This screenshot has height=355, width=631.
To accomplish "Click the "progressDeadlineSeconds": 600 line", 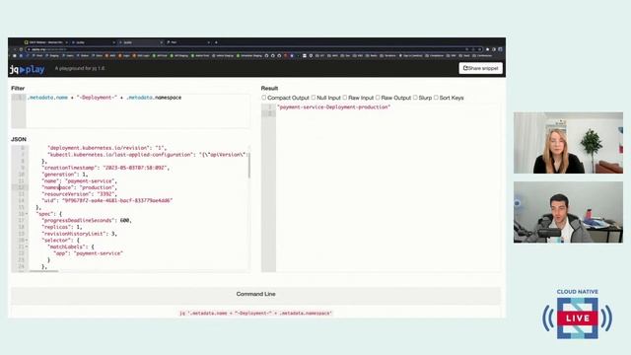I will click(87, 220).
